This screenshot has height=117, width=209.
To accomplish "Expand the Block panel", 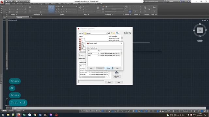I will 86,14.
